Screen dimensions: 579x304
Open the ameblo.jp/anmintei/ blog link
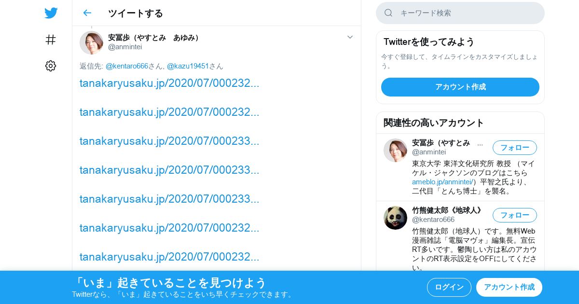coord(442,182)
